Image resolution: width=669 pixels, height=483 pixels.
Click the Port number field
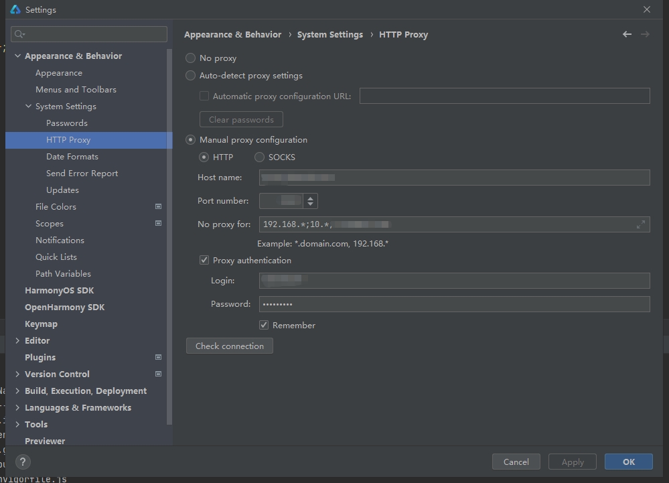pos(281,201)
